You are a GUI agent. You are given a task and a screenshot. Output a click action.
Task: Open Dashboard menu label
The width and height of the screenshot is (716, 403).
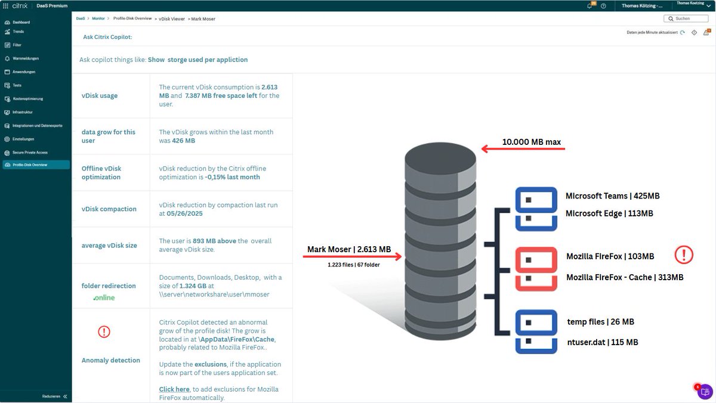pos(21,22)
